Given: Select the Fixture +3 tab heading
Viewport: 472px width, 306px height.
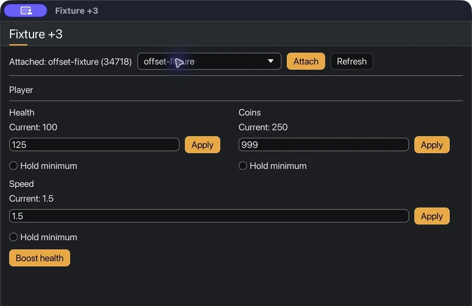Looking at the screenshot, I should [x=36, y=35].
